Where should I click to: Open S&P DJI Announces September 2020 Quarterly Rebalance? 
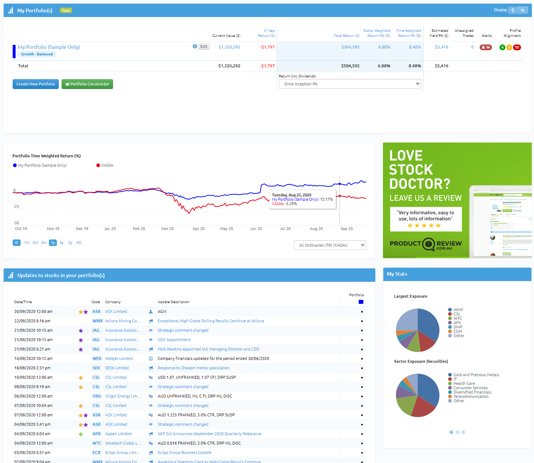click(209, 434)
